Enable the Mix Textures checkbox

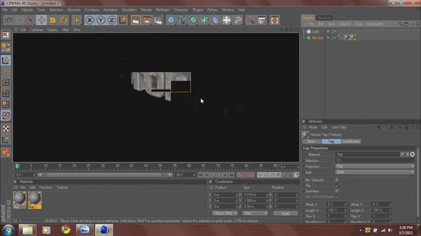(x=337, y=180)
